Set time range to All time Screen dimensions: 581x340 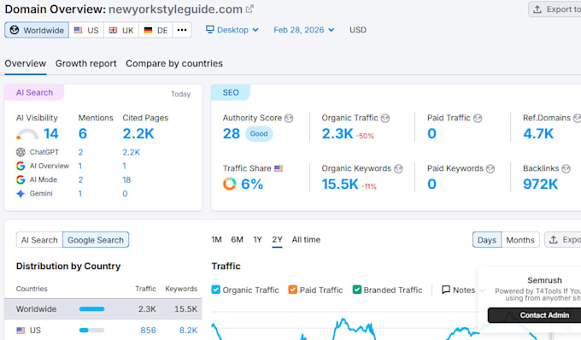pos(306,240)
